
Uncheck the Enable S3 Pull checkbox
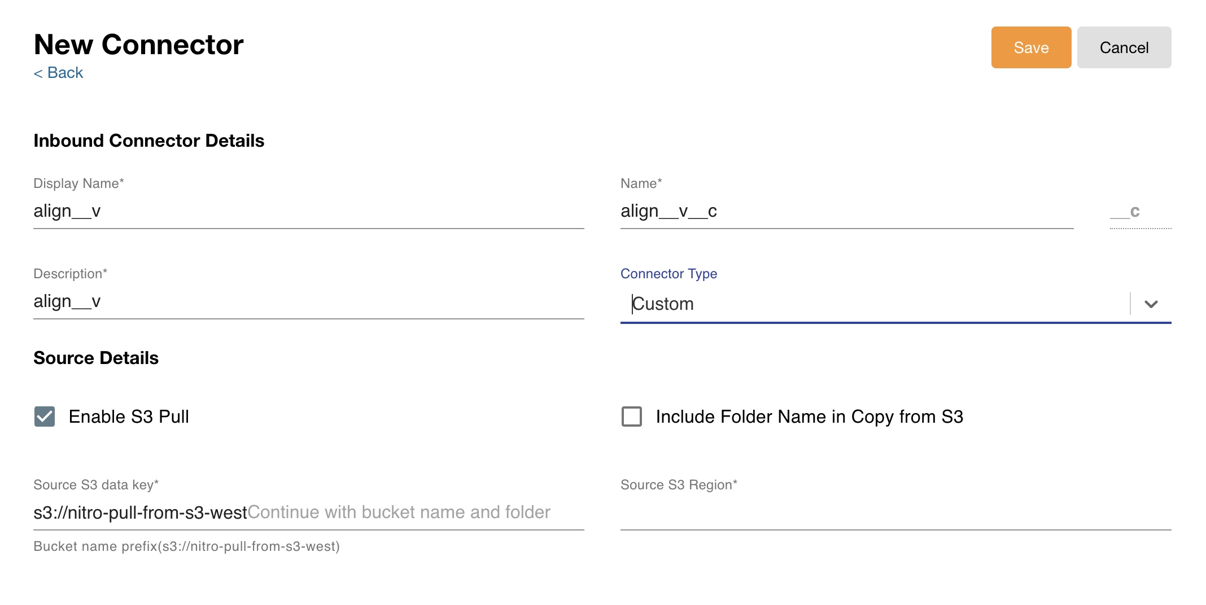(x=45, y=417)
